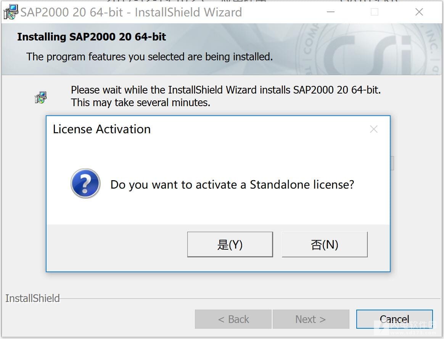Click 'Installing SAP2000 20 64-bit' heading
The width and height of the screenshot is (444, 339).
pyautogui.click(x=92, y=37)
